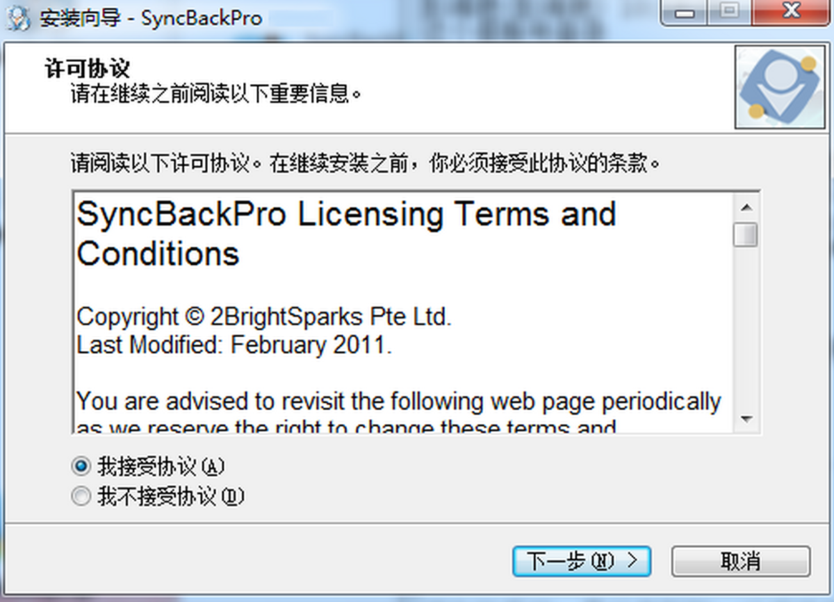Screen dimensions: 834x602
Task: Click the 安装向导 - SyncBackPro title bar text
Action: [x=150, y=17]
